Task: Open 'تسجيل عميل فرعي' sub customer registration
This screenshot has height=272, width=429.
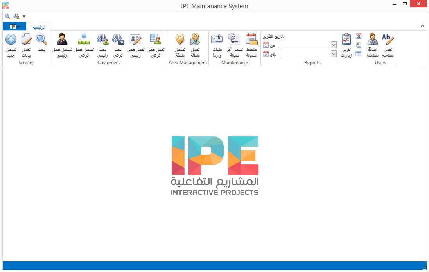Action: 84,45
